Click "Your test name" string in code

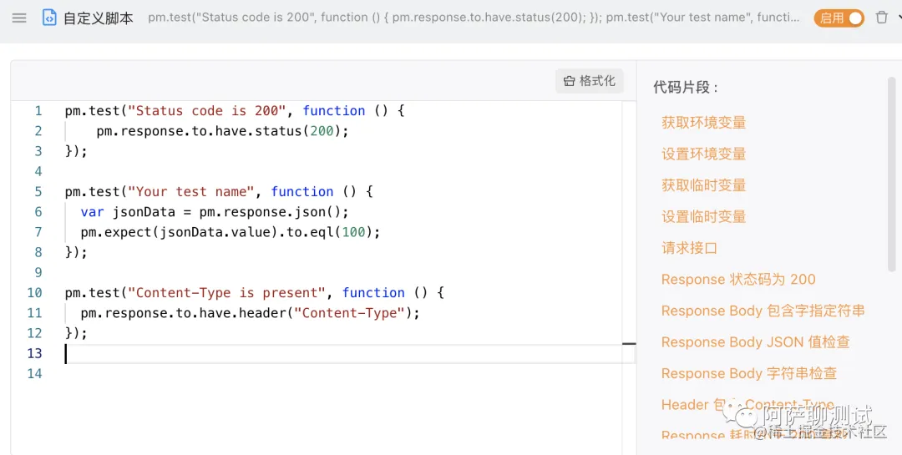[x=191, y=191]
